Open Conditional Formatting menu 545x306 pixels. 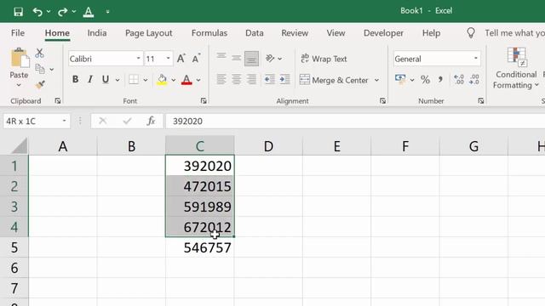click(516, 69)
